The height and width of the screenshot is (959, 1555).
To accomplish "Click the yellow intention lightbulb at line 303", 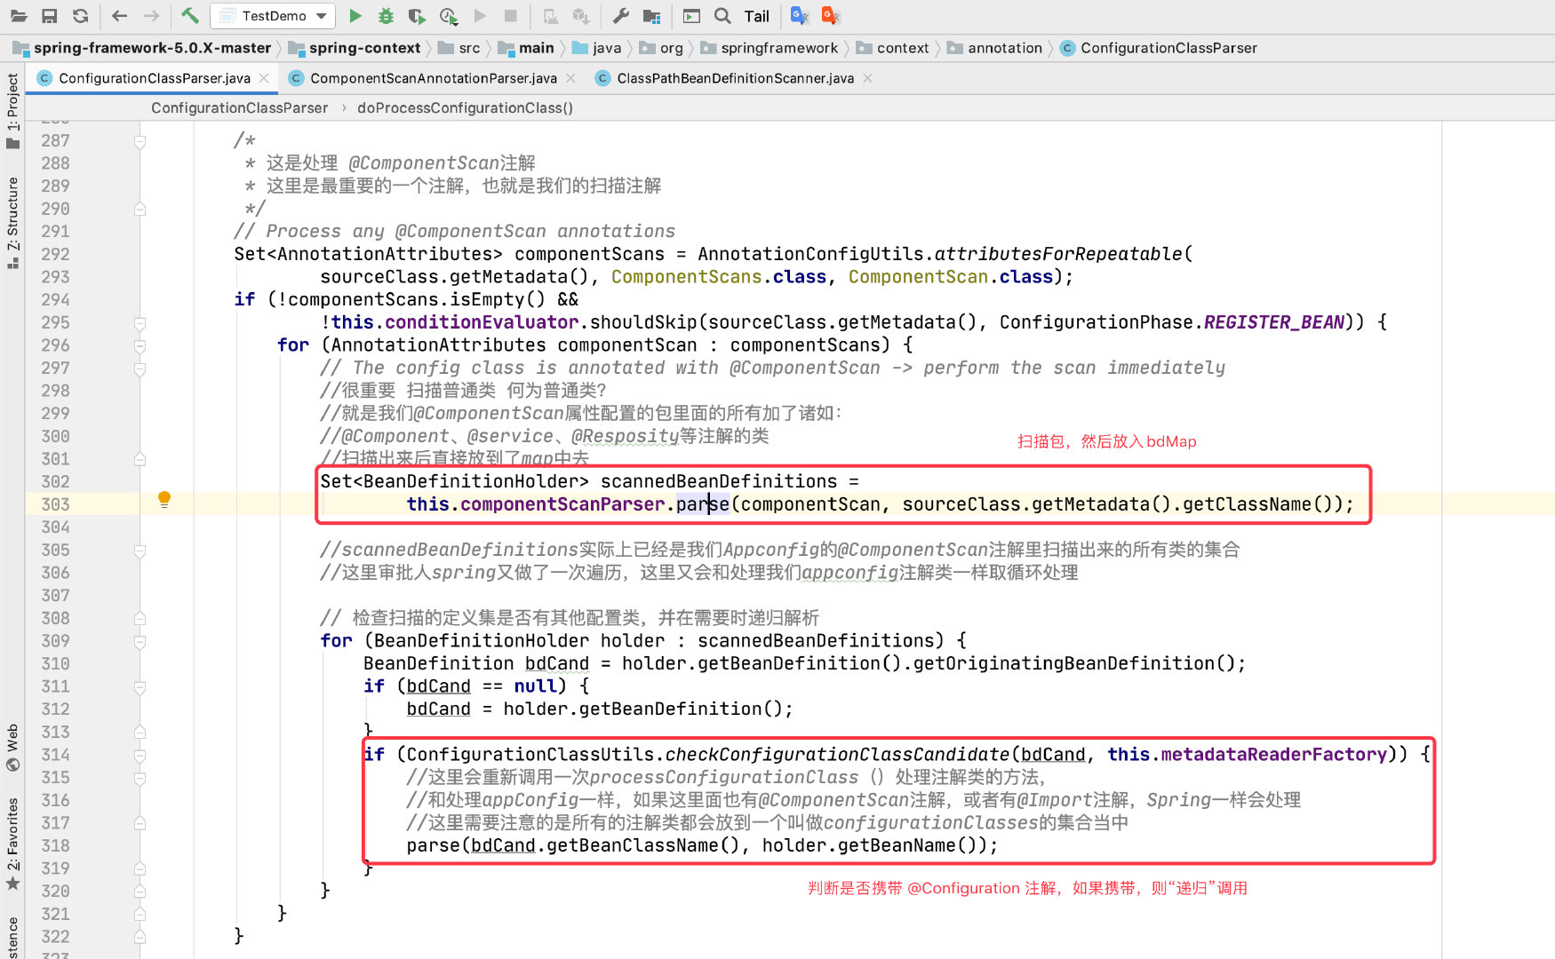I will (164, 499).
